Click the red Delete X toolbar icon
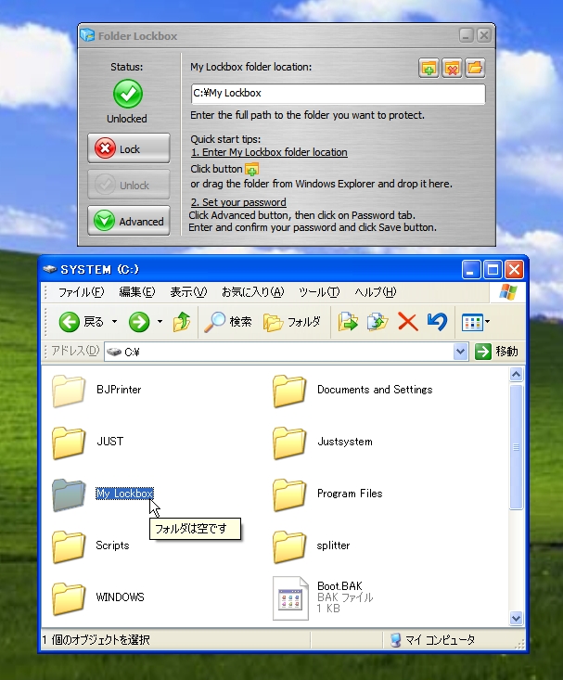The width and height of the screenshot is (563, 680). coord(408,322)
